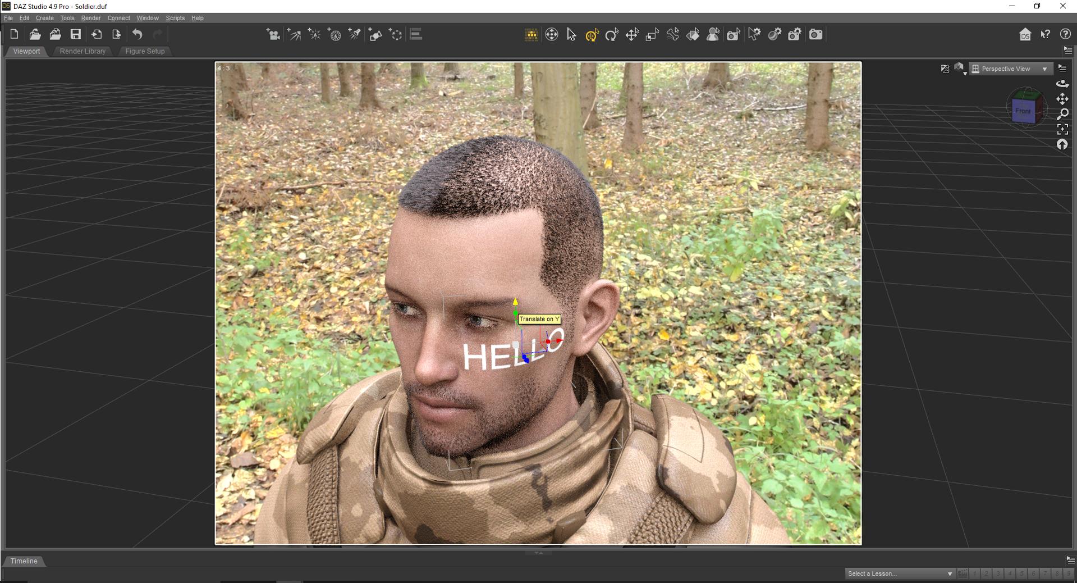Click the zoom magnifier control

pos(1062,114)
